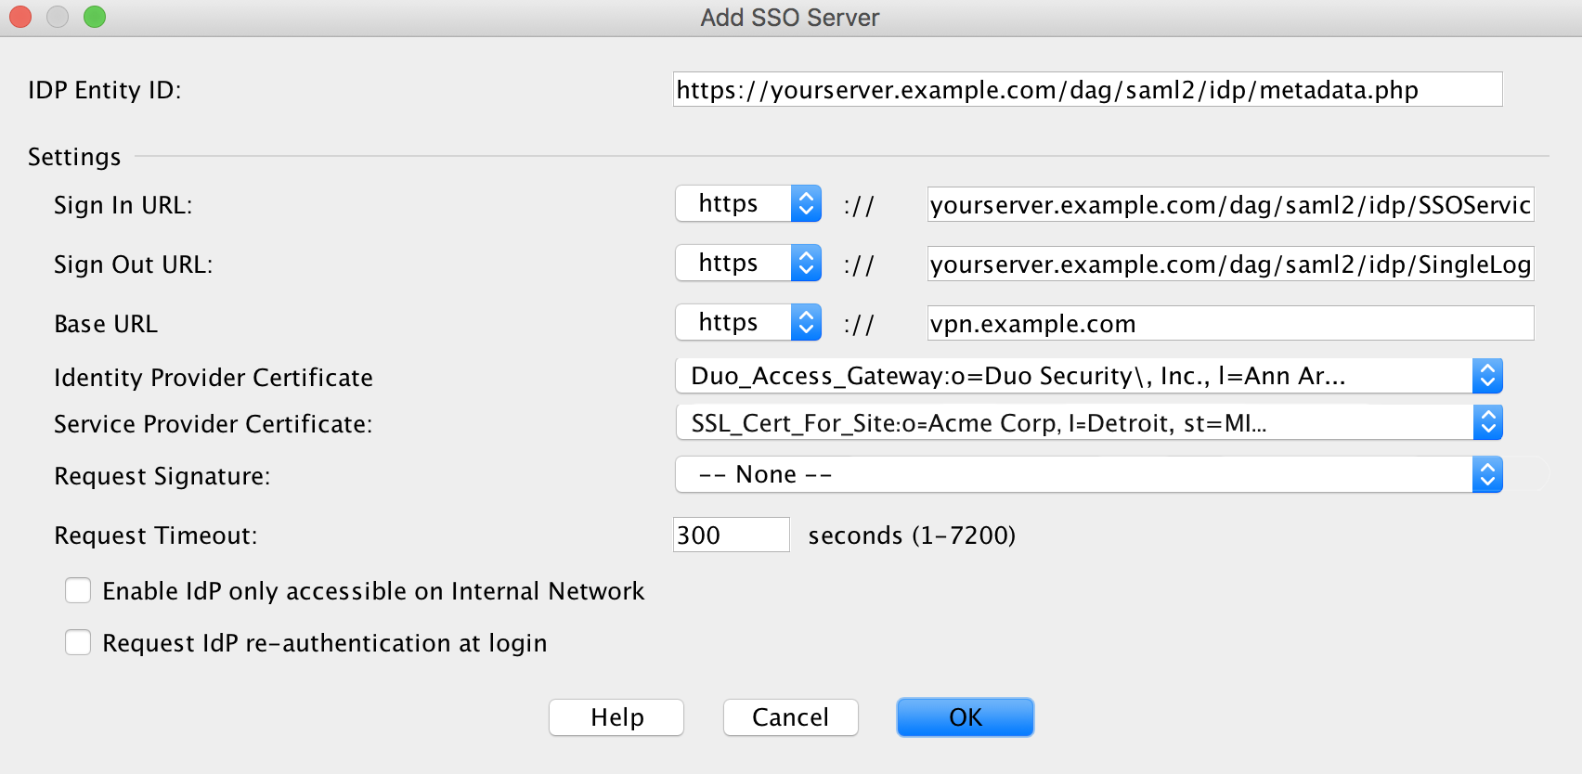Open Help for SSO server settings
Viewport: 1582px width, 774px height.
pyautogui.click(x=616, y=716)
